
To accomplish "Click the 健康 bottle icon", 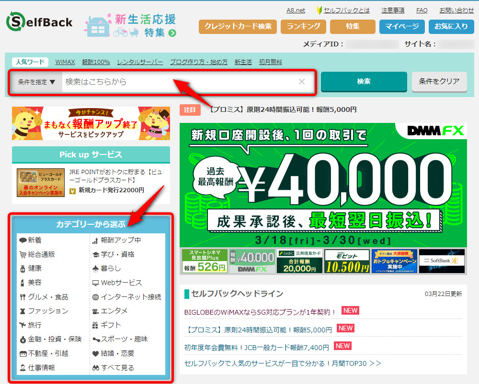I will 23,269.
